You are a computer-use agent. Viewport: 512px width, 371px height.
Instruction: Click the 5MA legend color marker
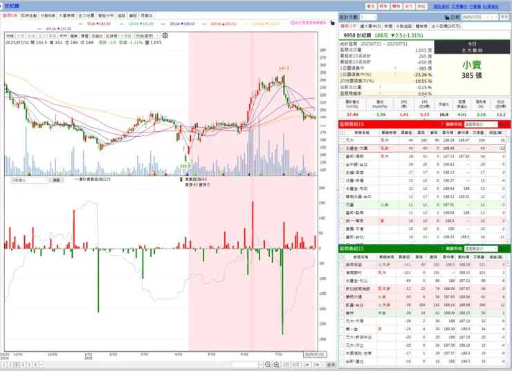[81, 23]
